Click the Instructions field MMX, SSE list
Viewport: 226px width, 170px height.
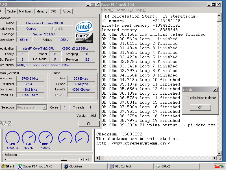(x=56, y=65)
